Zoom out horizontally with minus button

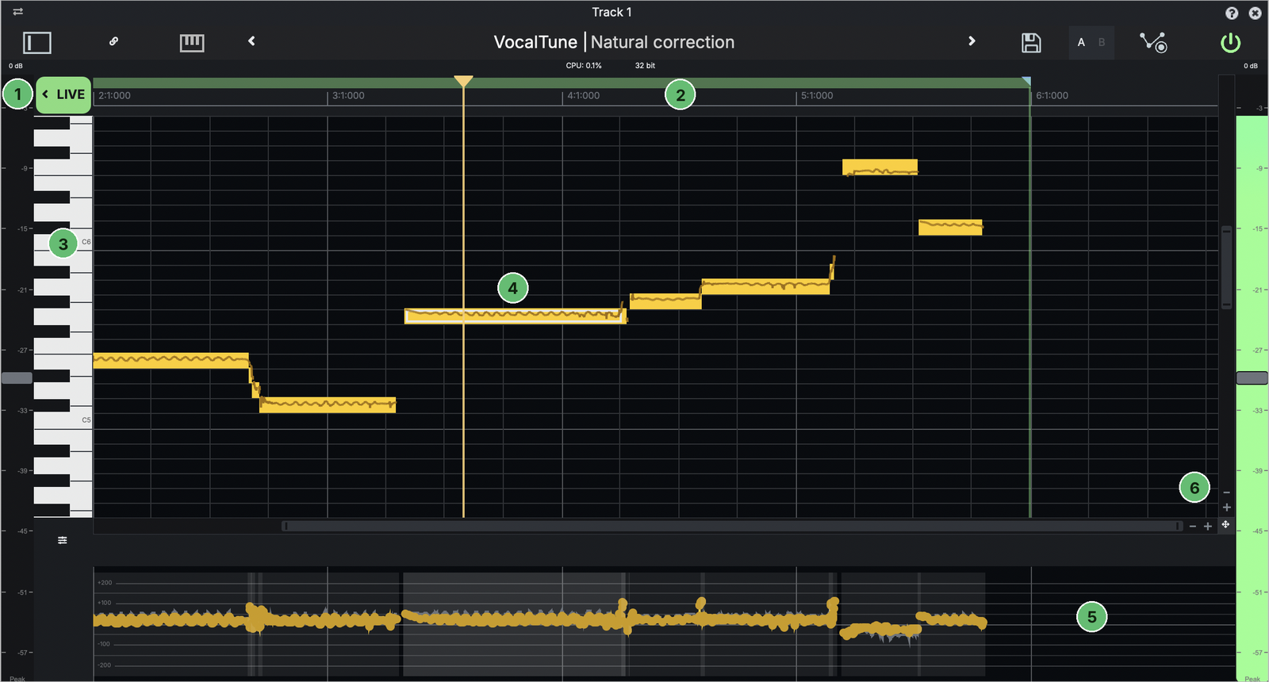click(1192, 527)
